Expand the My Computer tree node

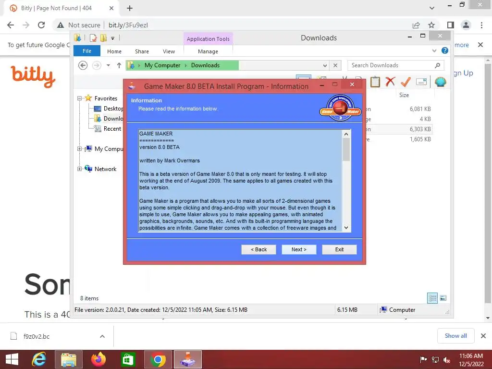79,149
